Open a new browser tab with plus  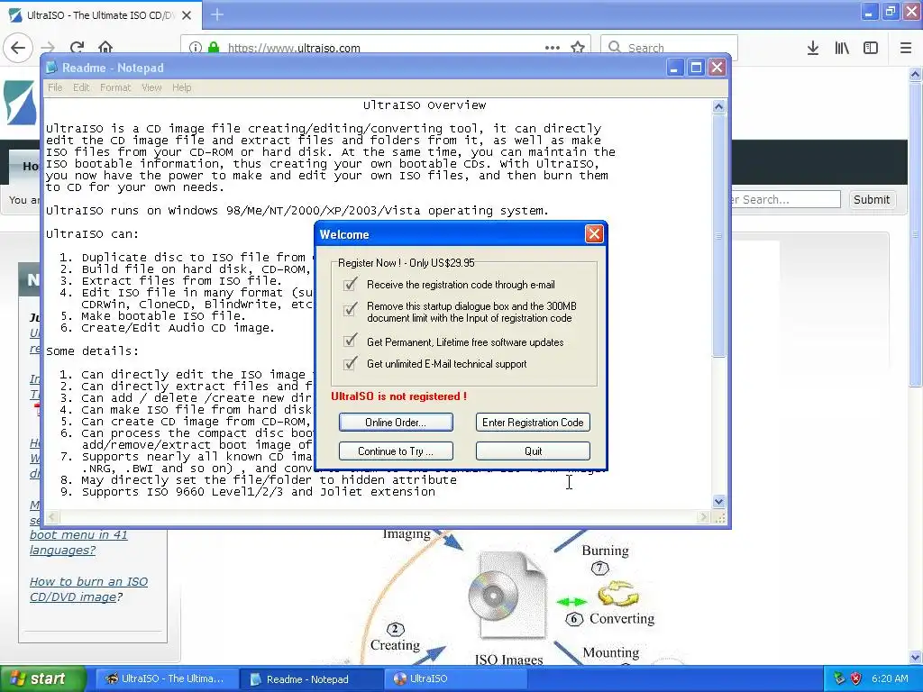pyautogui.click(x=217, y=14)
